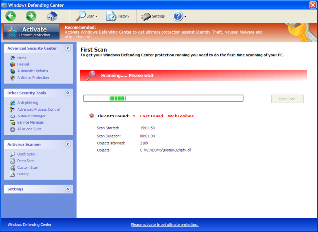Viewport: 318px width, 232px height.
Task: Open Advanced Process Control link
Action: coord(39,109)
